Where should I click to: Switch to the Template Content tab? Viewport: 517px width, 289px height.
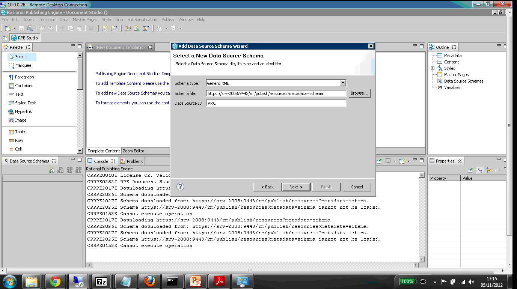point(104,151)
